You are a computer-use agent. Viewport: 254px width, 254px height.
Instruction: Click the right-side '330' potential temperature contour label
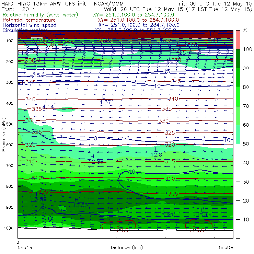[163, 121]
